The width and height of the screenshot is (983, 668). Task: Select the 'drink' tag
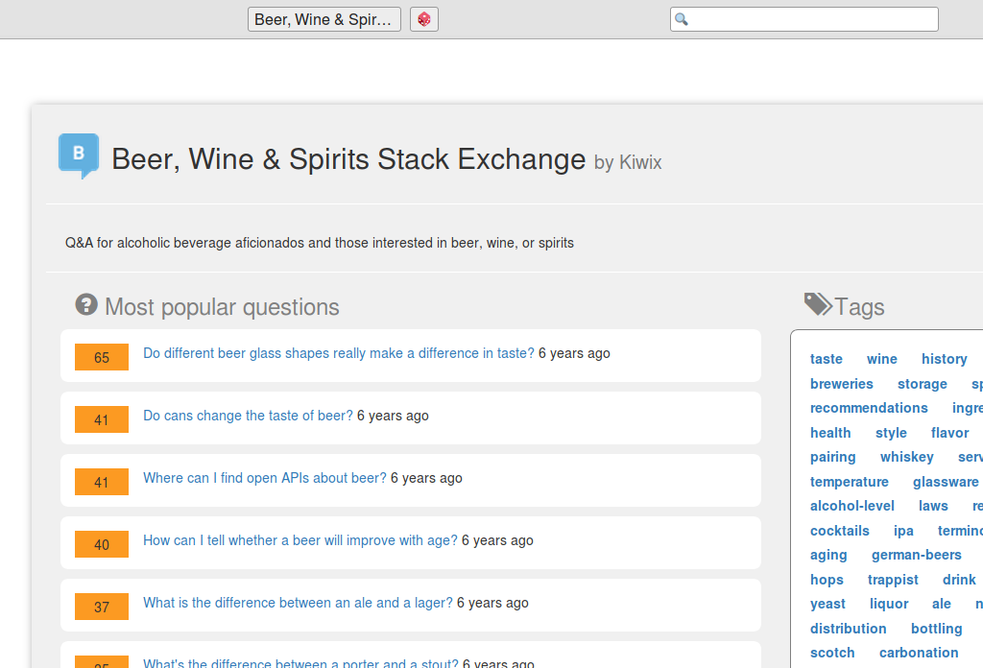959,580
